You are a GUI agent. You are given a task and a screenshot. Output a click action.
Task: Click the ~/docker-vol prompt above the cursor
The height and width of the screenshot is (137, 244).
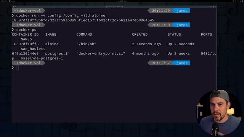pos(28,63)
